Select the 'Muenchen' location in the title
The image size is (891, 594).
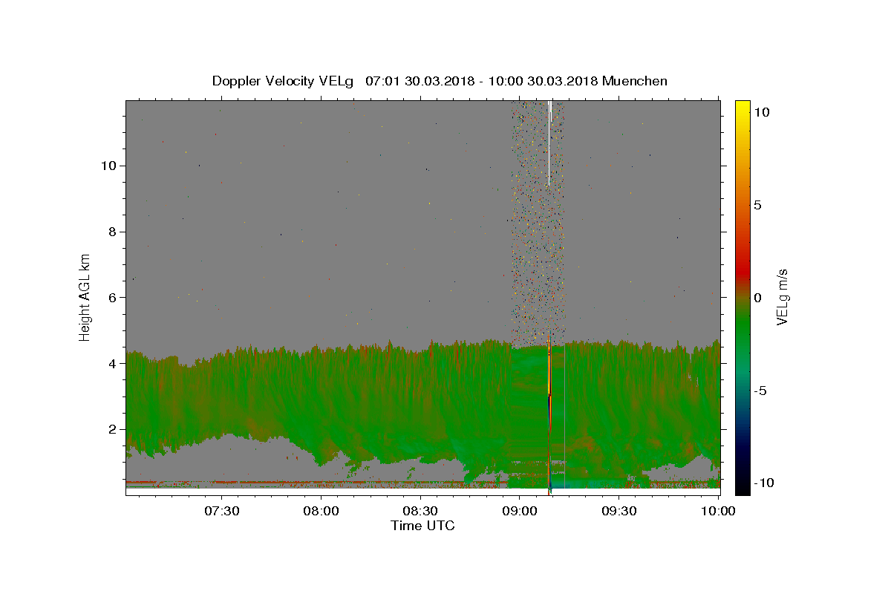point(635,81)
